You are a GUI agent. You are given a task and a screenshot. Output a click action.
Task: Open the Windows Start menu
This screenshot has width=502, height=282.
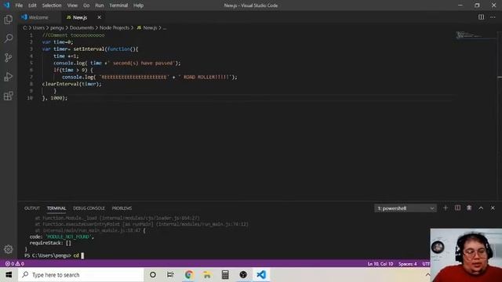9,275
